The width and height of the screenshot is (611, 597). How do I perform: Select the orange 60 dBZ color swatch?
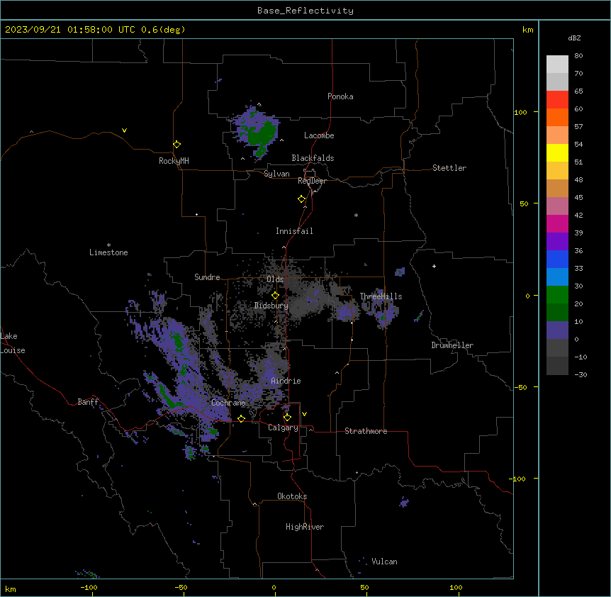click(557, 117)
